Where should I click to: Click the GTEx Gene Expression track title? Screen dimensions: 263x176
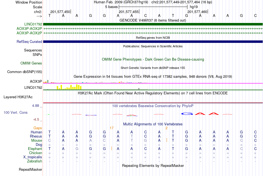(153, 76)
